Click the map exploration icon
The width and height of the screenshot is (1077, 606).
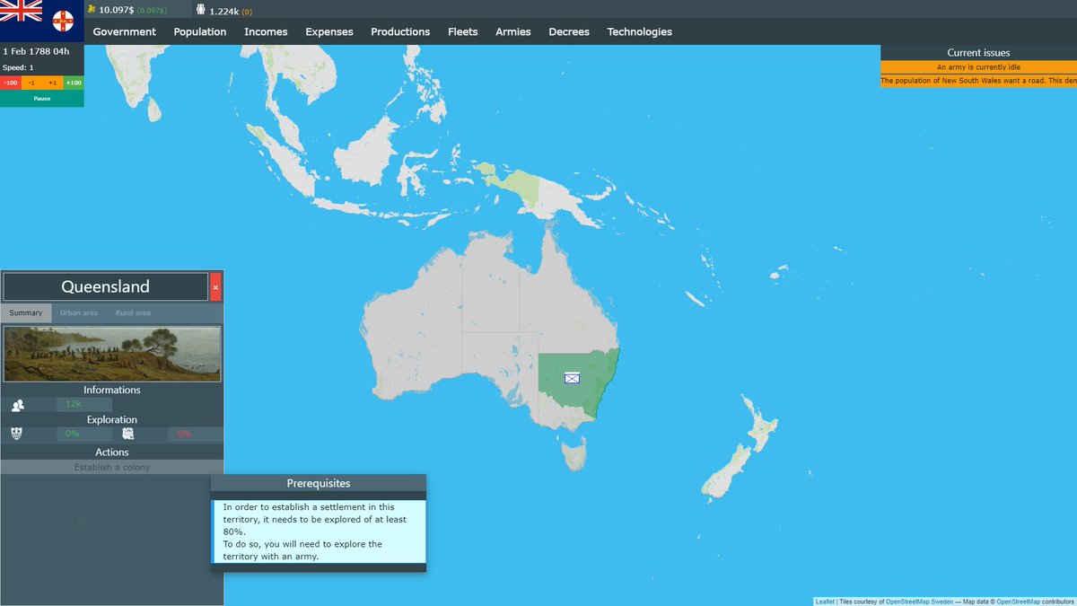point(128,434)
